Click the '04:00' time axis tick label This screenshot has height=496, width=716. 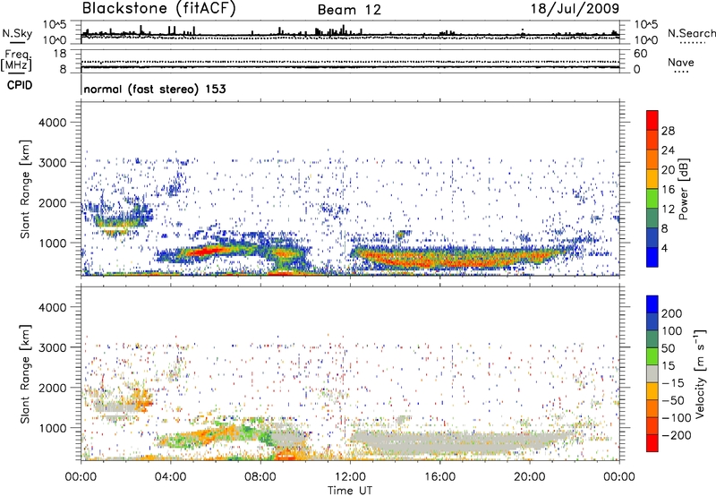click(x=171, y=477)
